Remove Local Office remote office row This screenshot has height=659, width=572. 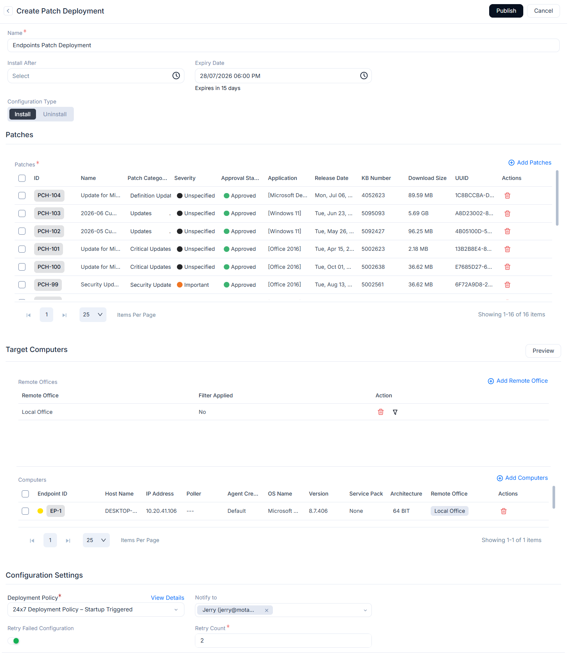pos(381,412)
